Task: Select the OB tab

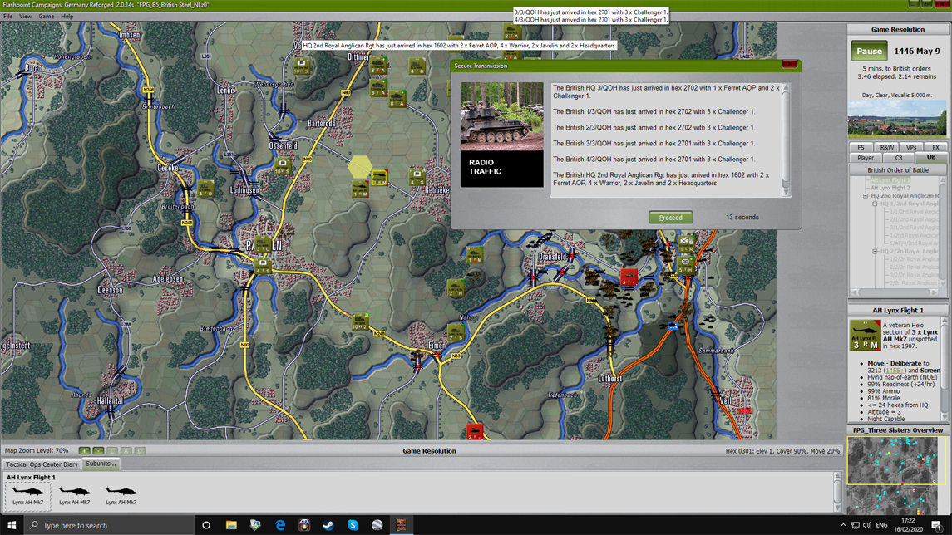Action: 930,157
